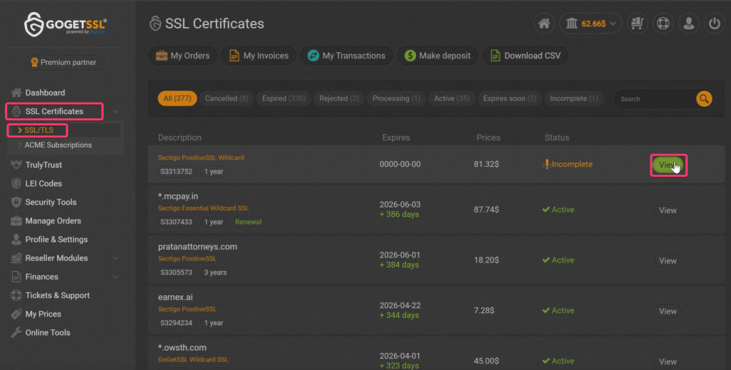
Task: Select SSL/TLS submenu item
Action: click(38, 130)
